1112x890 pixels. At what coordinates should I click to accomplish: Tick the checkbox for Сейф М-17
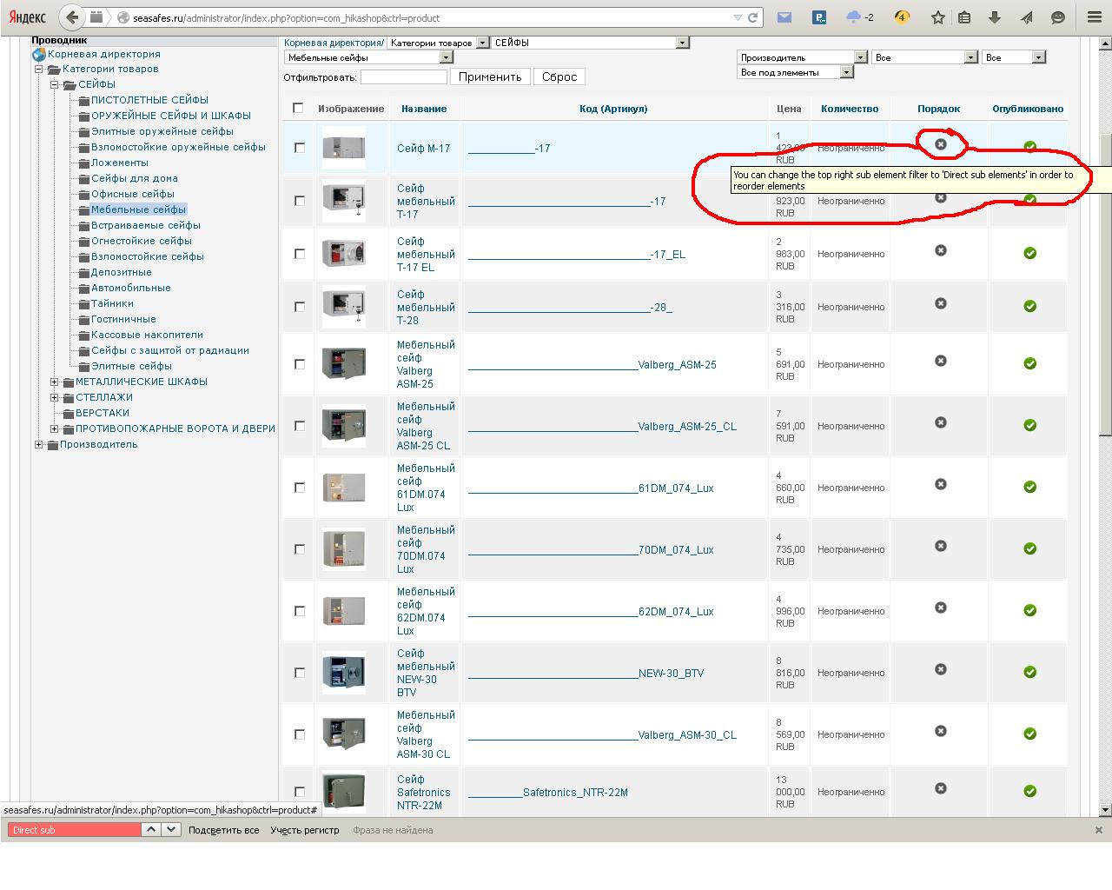(x=300, y=148)
